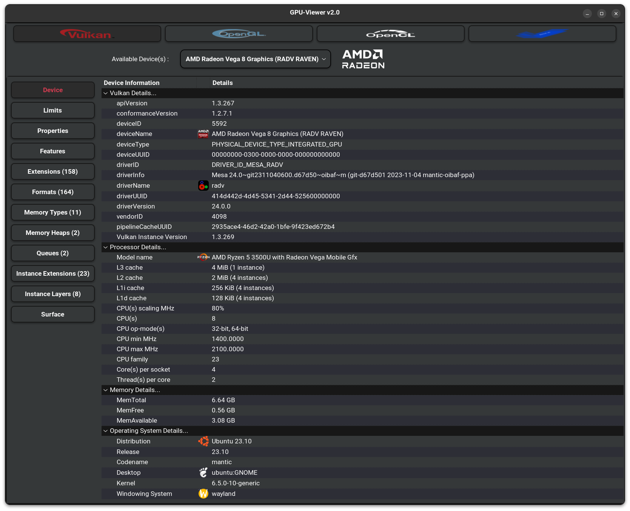Collapse the Operating System Details section
630x511 pixels.
pyautogui.click(x=105, y=431)
